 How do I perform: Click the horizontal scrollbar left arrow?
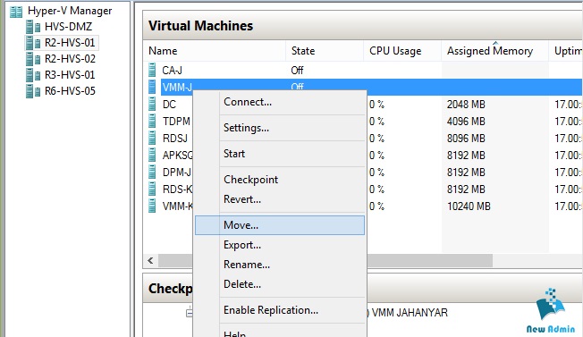(150, 260)
